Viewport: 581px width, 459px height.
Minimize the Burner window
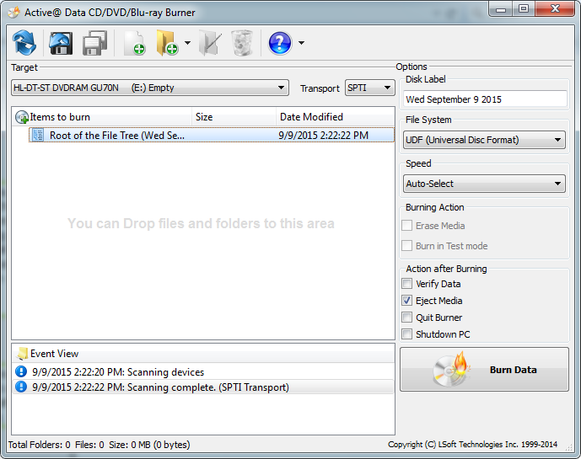click(x=501, y=9)
